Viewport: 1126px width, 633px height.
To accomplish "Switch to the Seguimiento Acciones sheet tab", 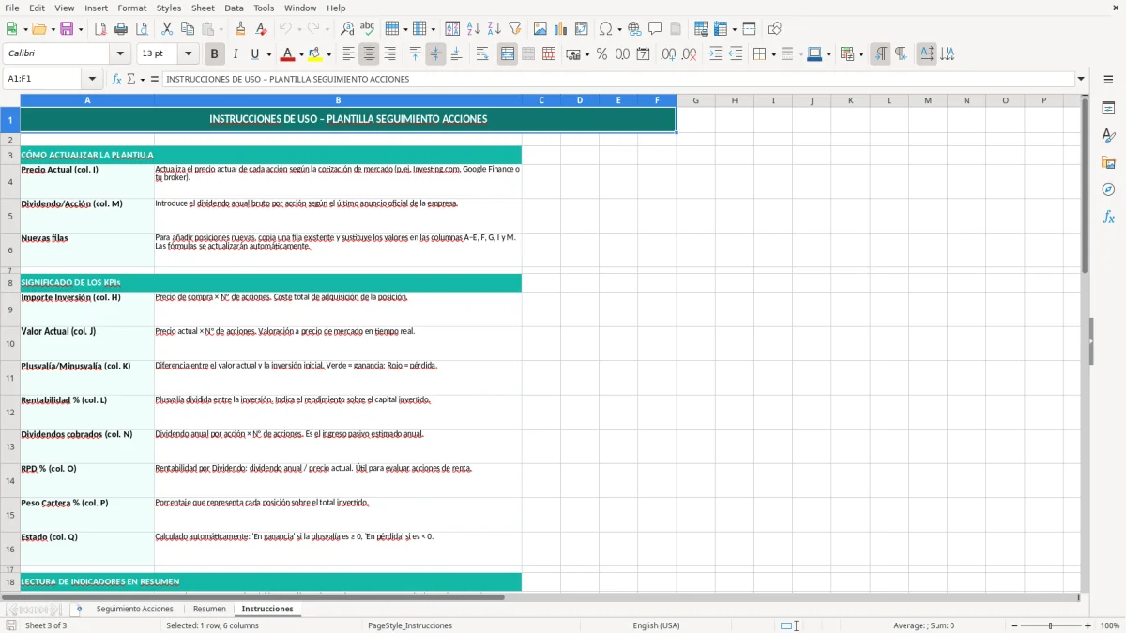I will click(134, 609).
